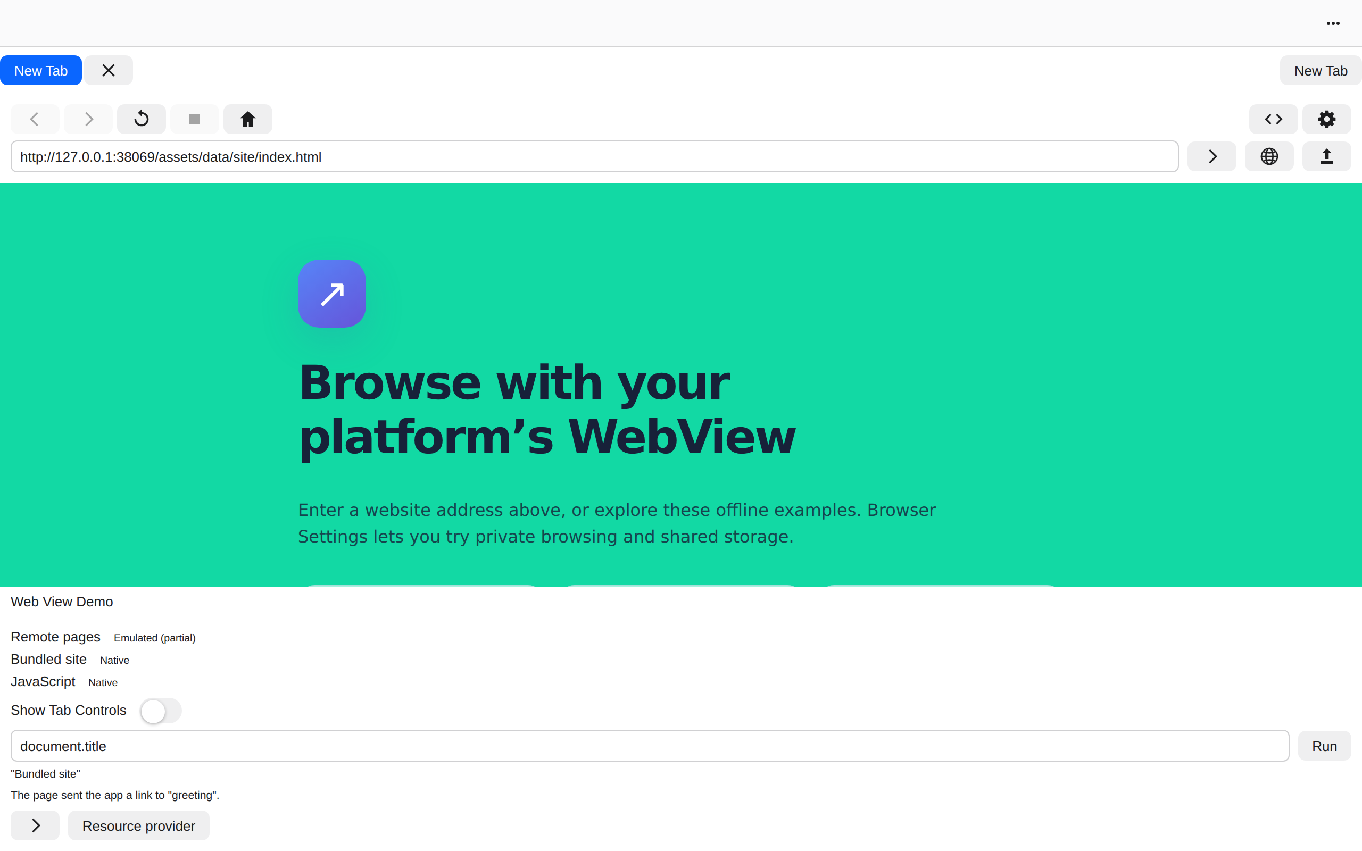Screen dimensions: 1362x851
Task: Click the Bundled site feature label
Action: 48,659
